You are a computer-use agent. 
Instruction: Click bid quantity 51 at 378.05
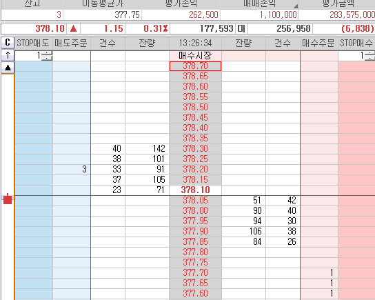tap(244, 201)
